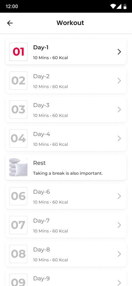
Task: Expand Day-2 using the right chevron
Action: coord(119,81)
